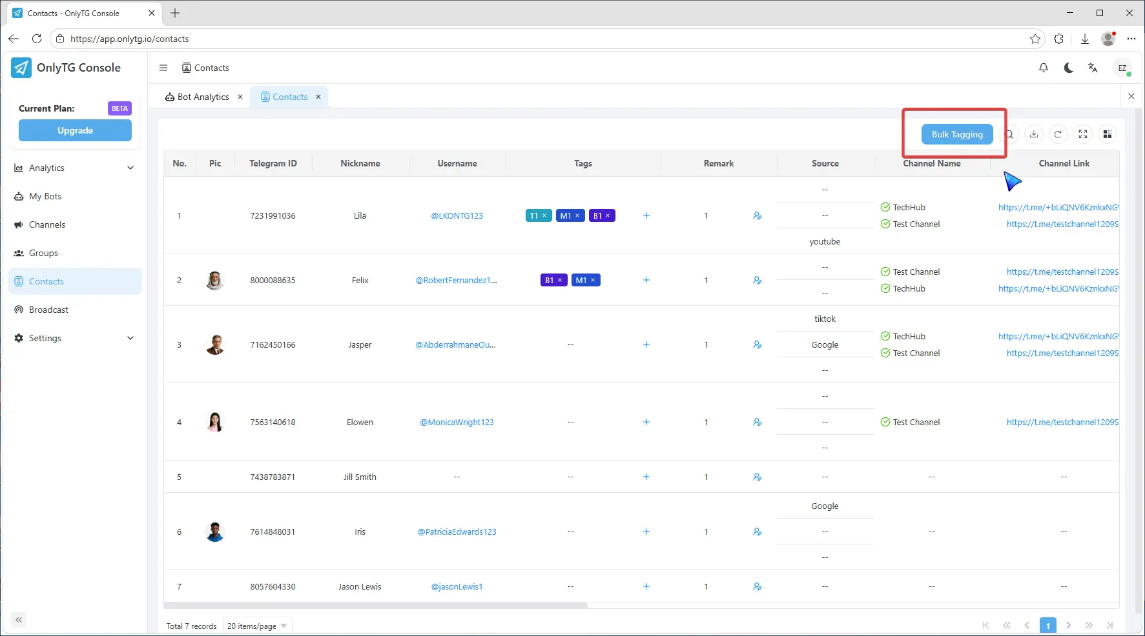Remove T1 tag from Lila
The width and height of the screenshot is (1145, 636).
tap(544, 215)
